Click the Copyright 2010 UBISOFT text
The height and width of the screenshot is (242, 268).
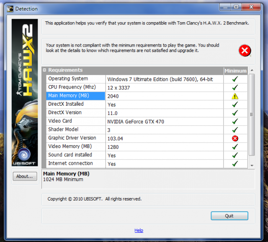click(x=95, y=199)
